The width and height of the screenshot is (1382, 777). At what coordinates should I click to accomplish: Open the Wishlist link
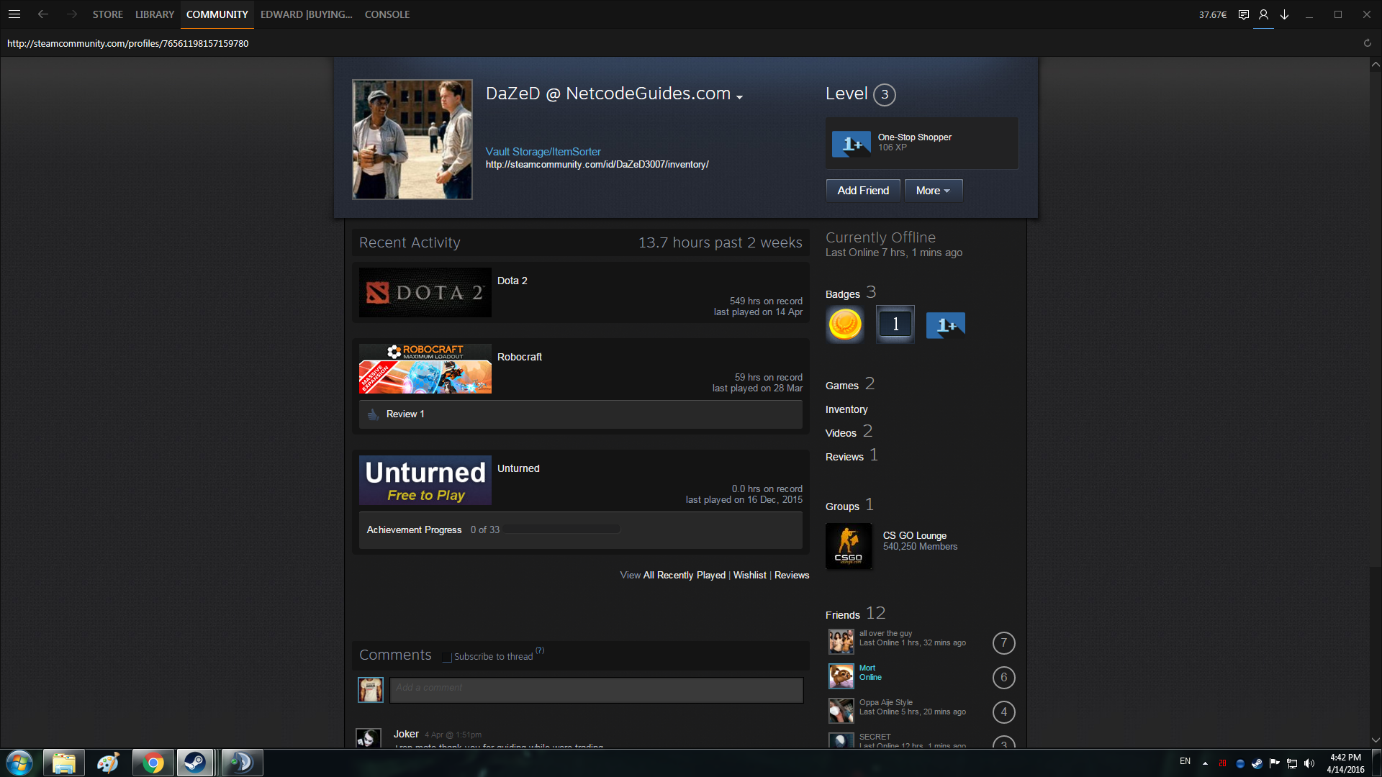click(x=749, y=575)
